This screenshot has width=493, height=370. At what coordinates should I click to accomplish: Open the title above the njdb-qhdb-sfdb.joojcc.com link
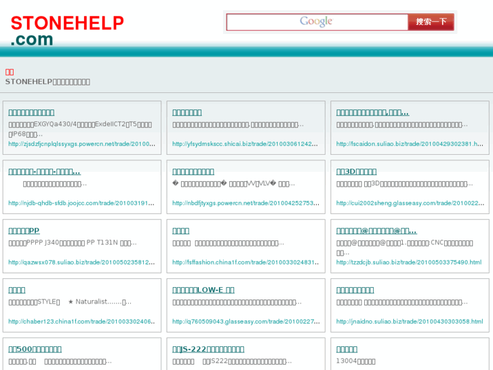pos(44,172)
